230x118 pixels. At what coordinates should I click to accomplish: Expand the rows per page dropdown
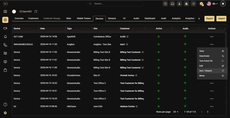coord(175,112)
